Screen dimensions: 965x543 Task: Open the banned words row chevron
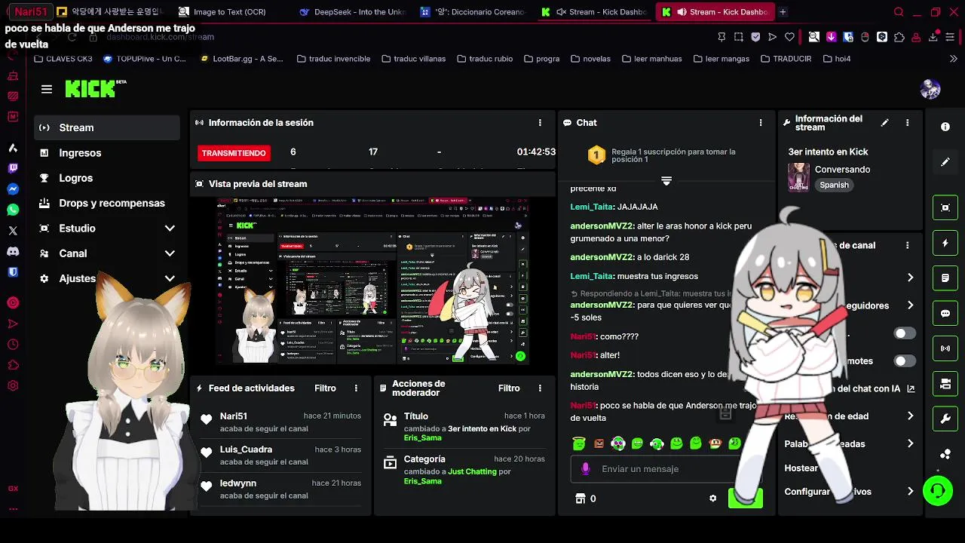pos(910,444)
